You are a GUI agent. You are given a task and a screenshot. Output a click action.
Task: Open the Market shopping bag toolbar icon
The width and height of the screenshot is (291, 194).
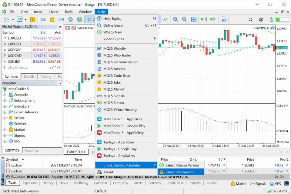point(52,19)
